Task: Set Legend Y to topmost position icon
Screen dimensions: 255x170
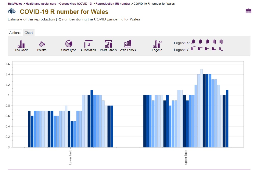Action: [193, 49]
